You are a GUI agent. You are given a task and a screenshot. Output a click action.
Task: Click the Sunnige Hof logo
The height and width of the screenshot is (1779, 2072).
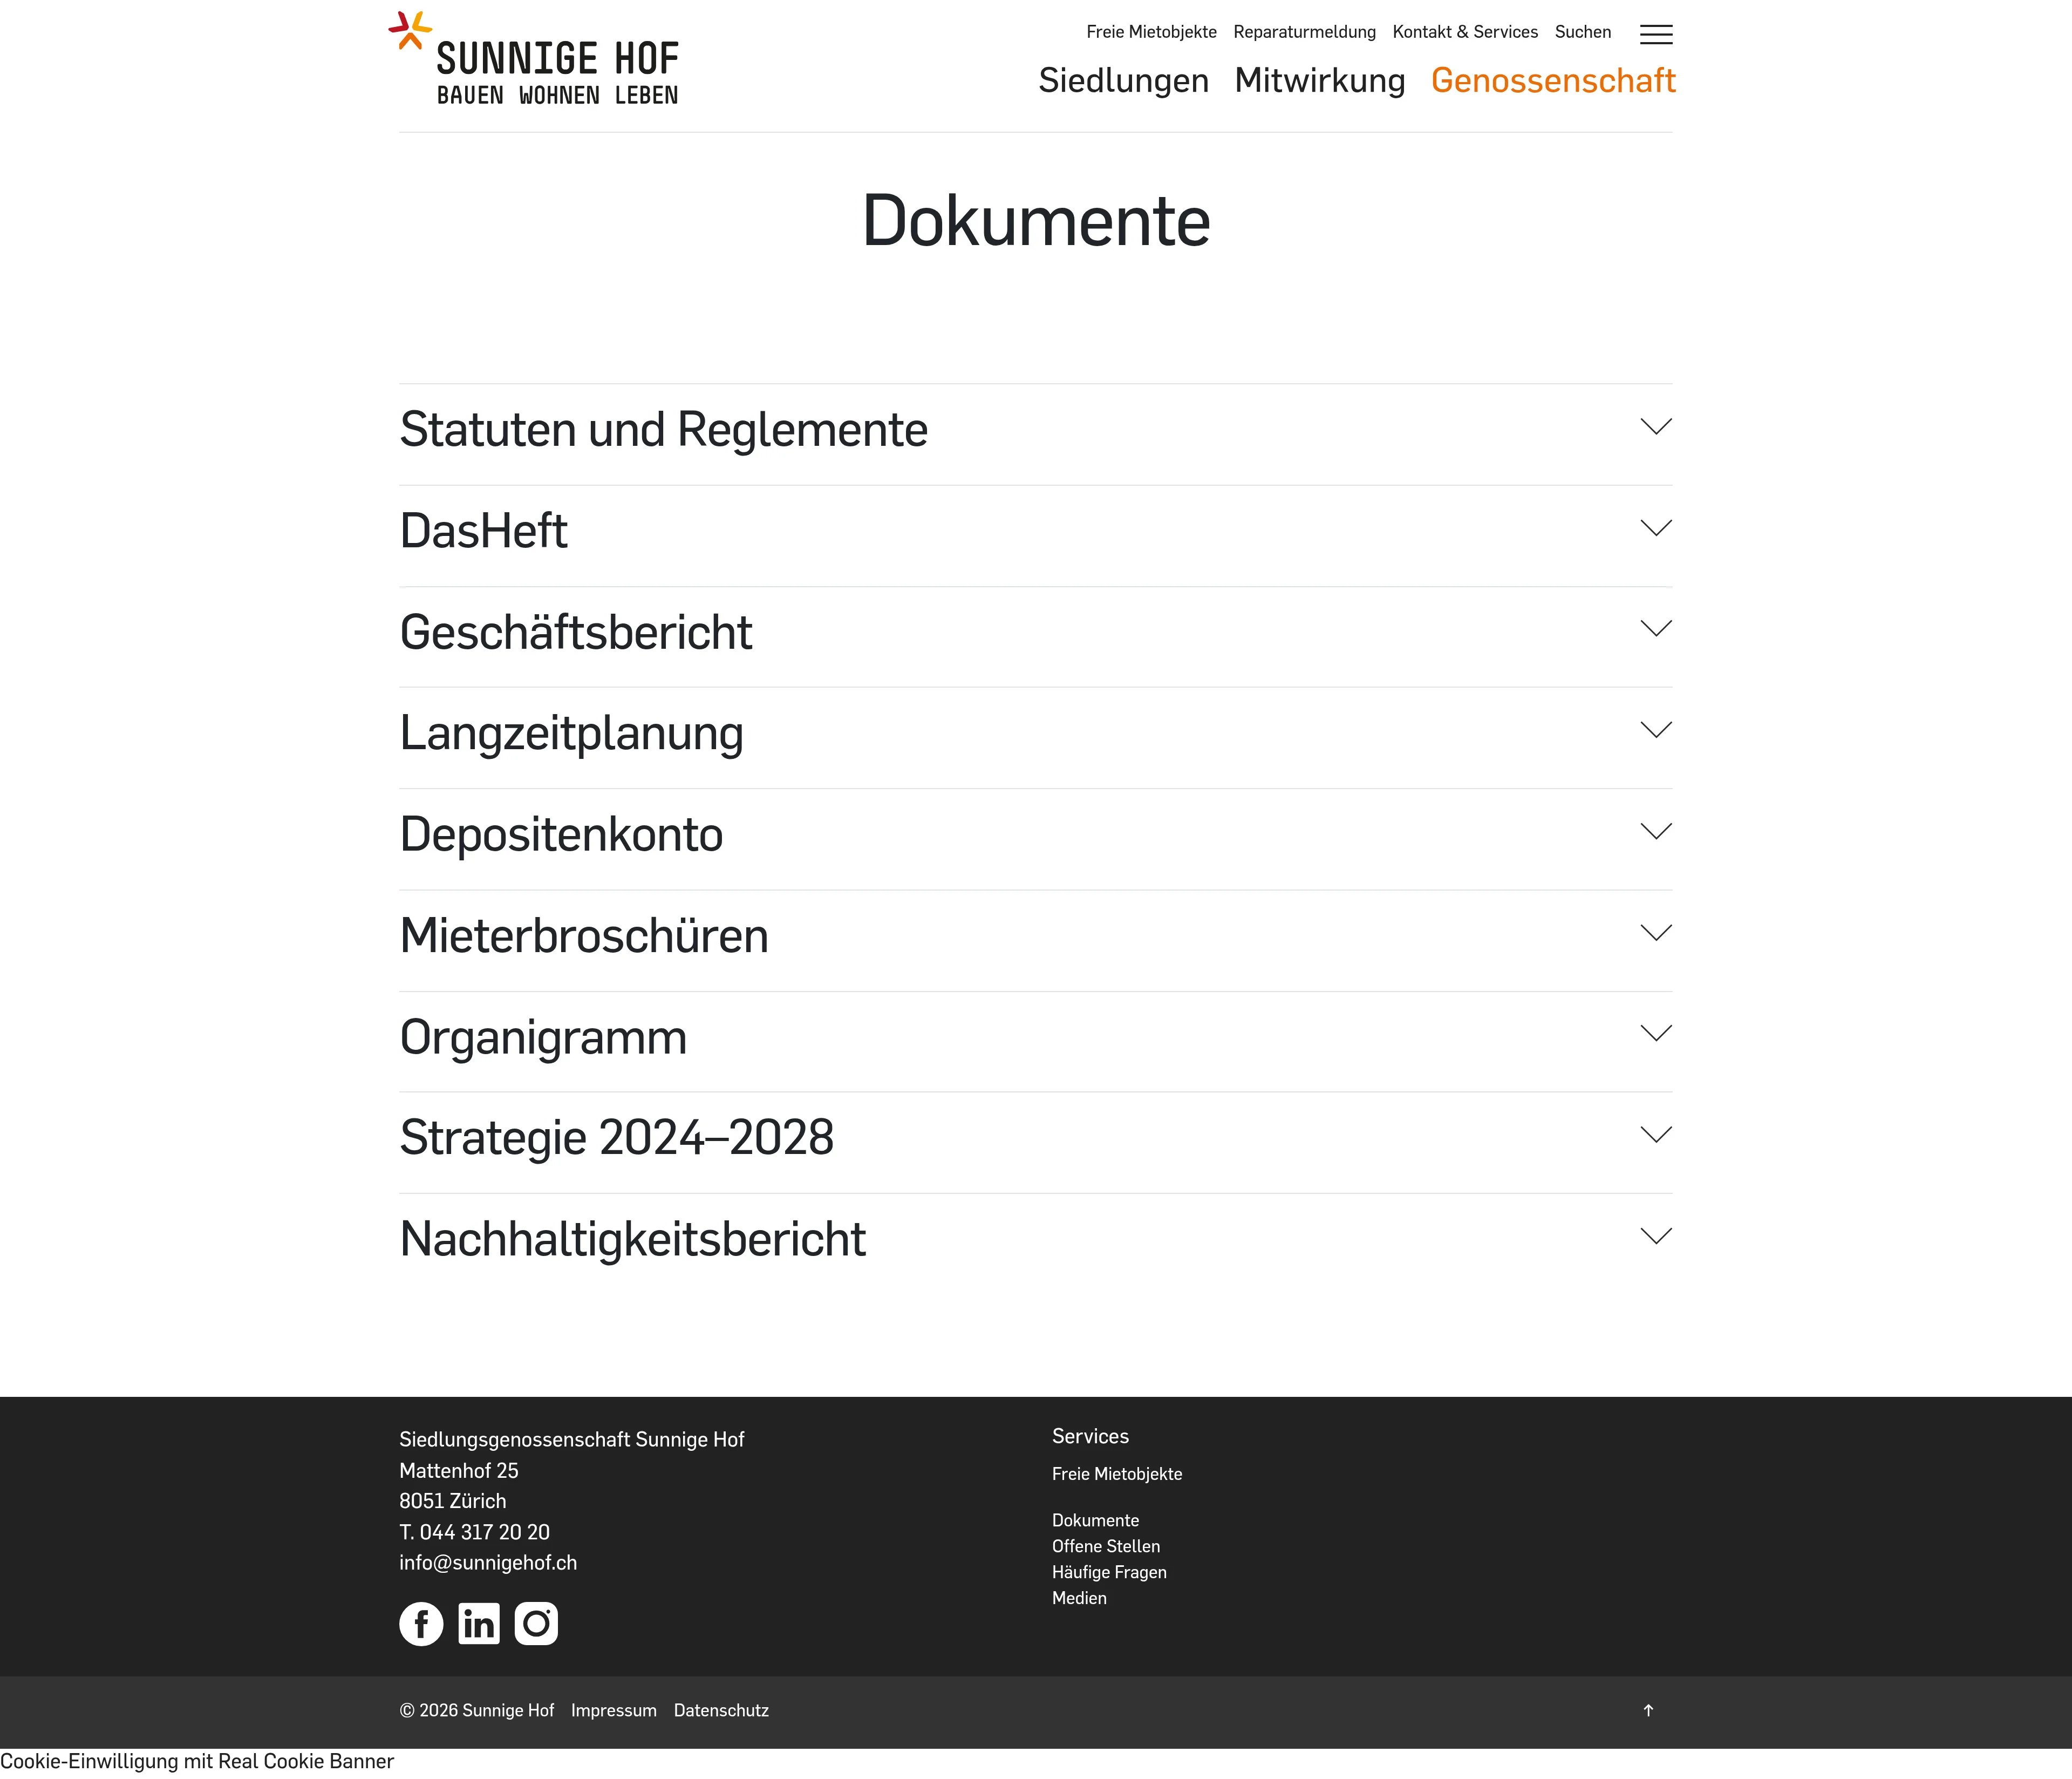point(535,61)
